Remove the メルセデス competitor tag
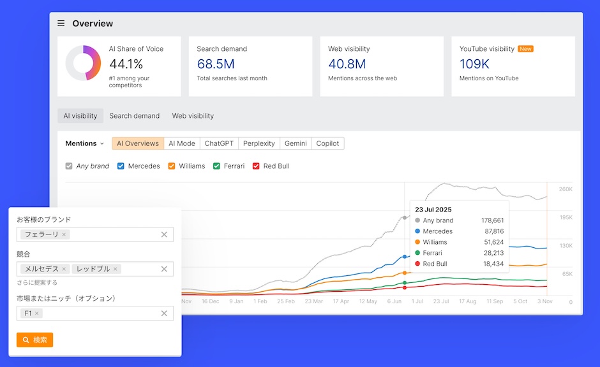 64,269
